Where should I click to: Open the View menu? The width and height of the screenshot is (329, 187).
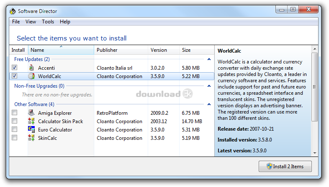pyautogui.click(x=31, y=22)
